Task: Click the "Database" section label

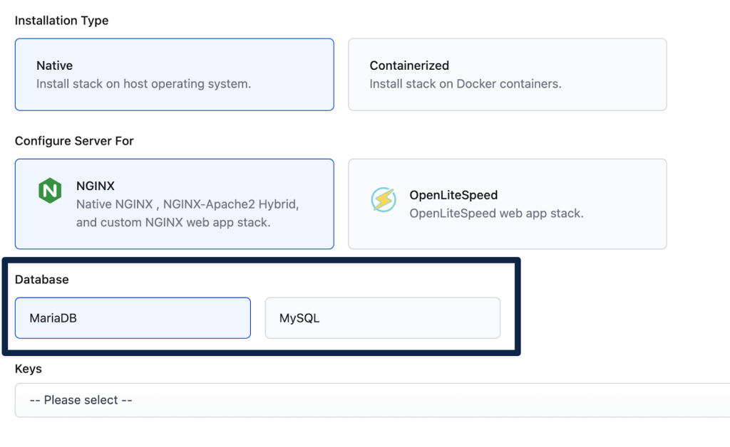Action: point(42,280)
